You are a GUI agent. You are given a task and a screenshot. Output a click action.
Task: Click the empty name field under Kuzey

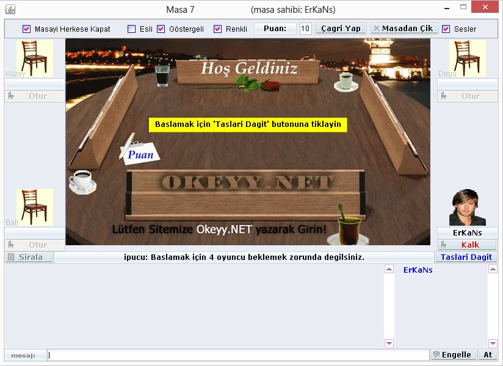[35, 84]
